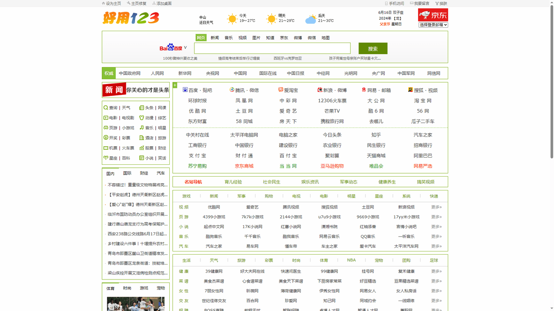Expand 更多 in the 小说 row
Image resolution: width=554 pixels, height=311 pixels.
[x=436, y=227]
